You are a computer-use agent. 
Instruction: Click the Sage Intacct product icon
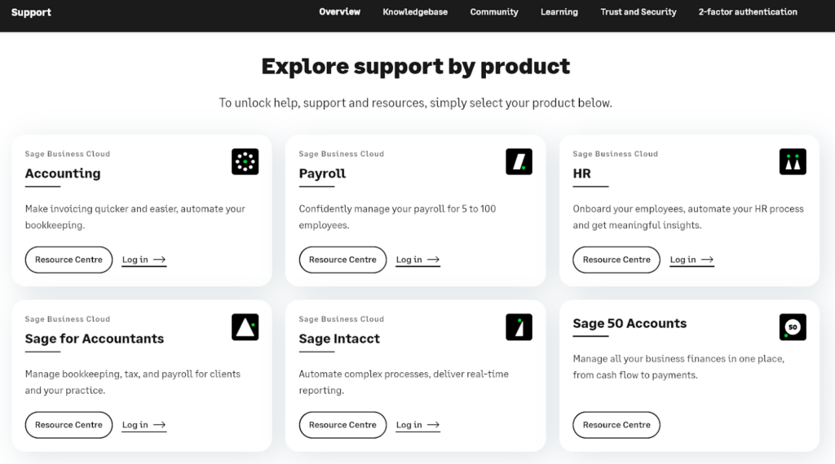pyautogui.click(x=519, y=327)
